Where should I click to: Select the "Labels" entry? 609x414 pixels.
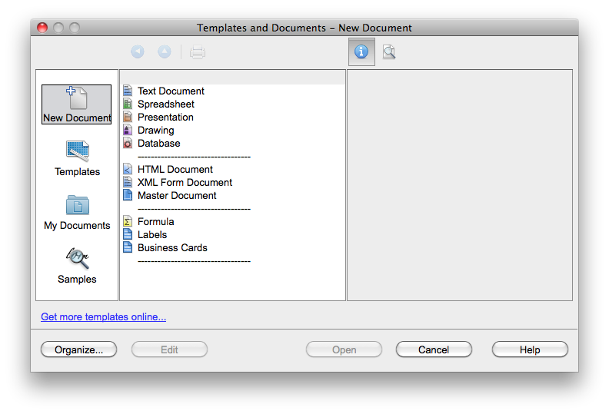[152, 235]
